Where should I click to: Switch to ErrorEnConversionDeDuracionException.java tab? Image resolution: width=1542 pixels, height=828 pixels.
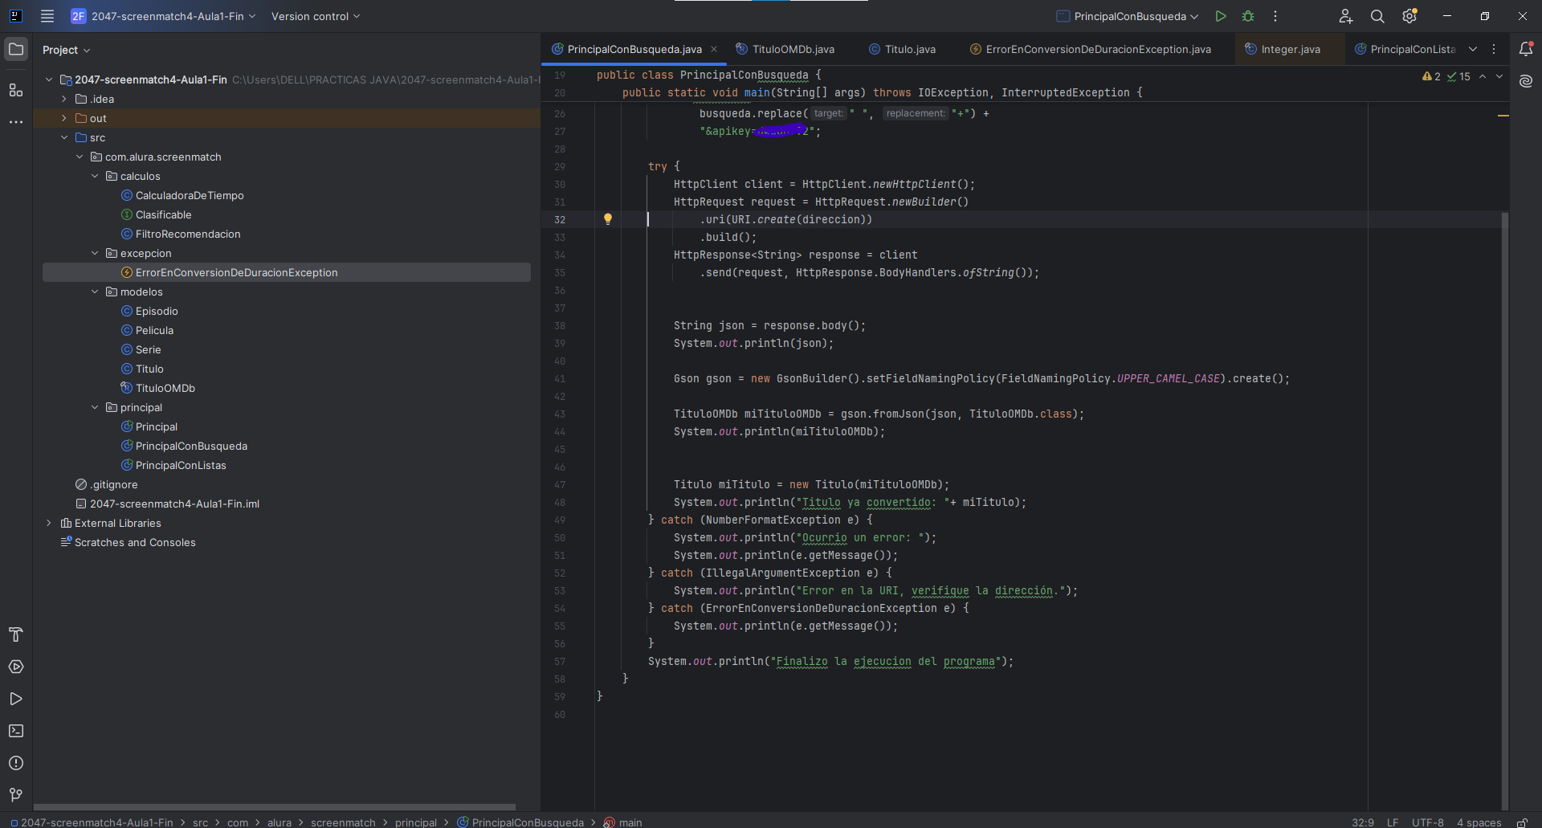click(1090, 49)
